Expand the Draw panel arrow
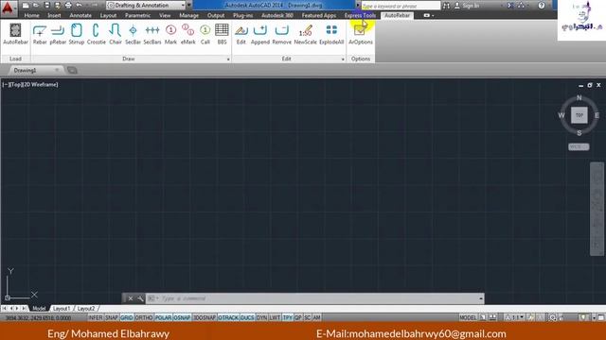 click(228, 59)
